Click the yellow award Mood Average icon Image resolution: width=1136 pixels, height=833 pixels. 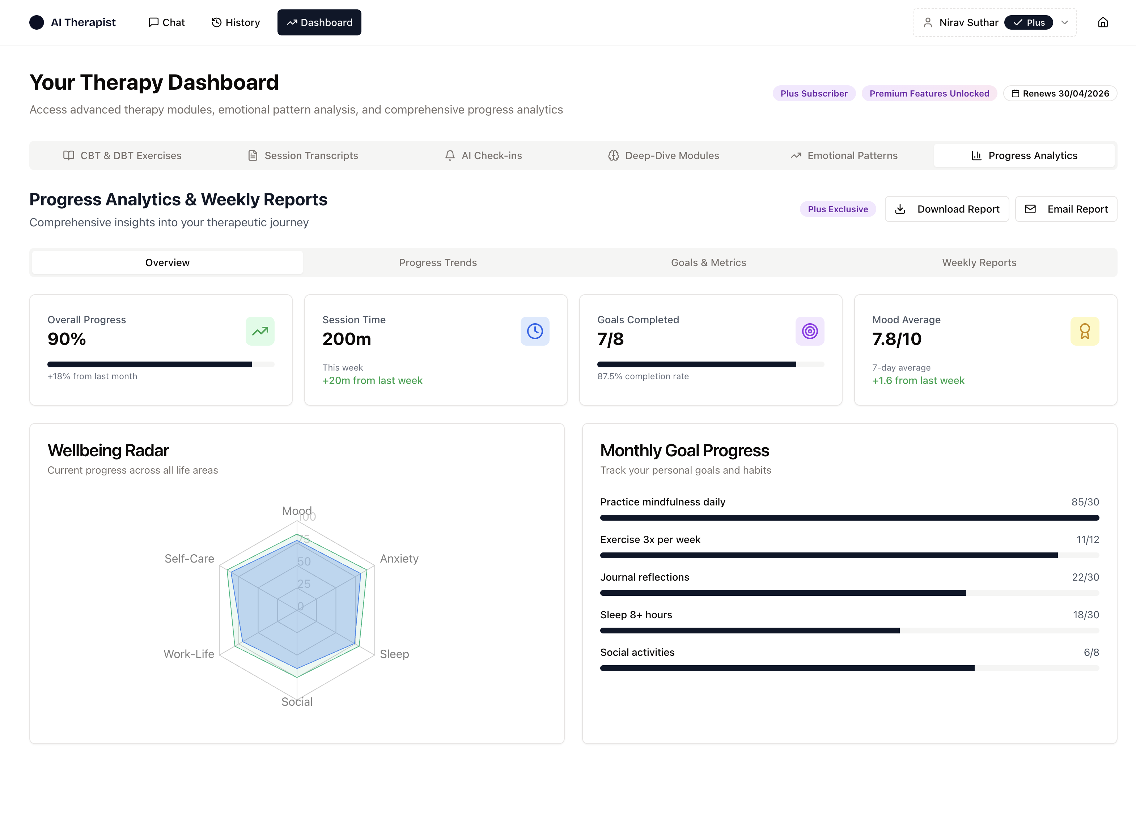(x=1085, y=331)
